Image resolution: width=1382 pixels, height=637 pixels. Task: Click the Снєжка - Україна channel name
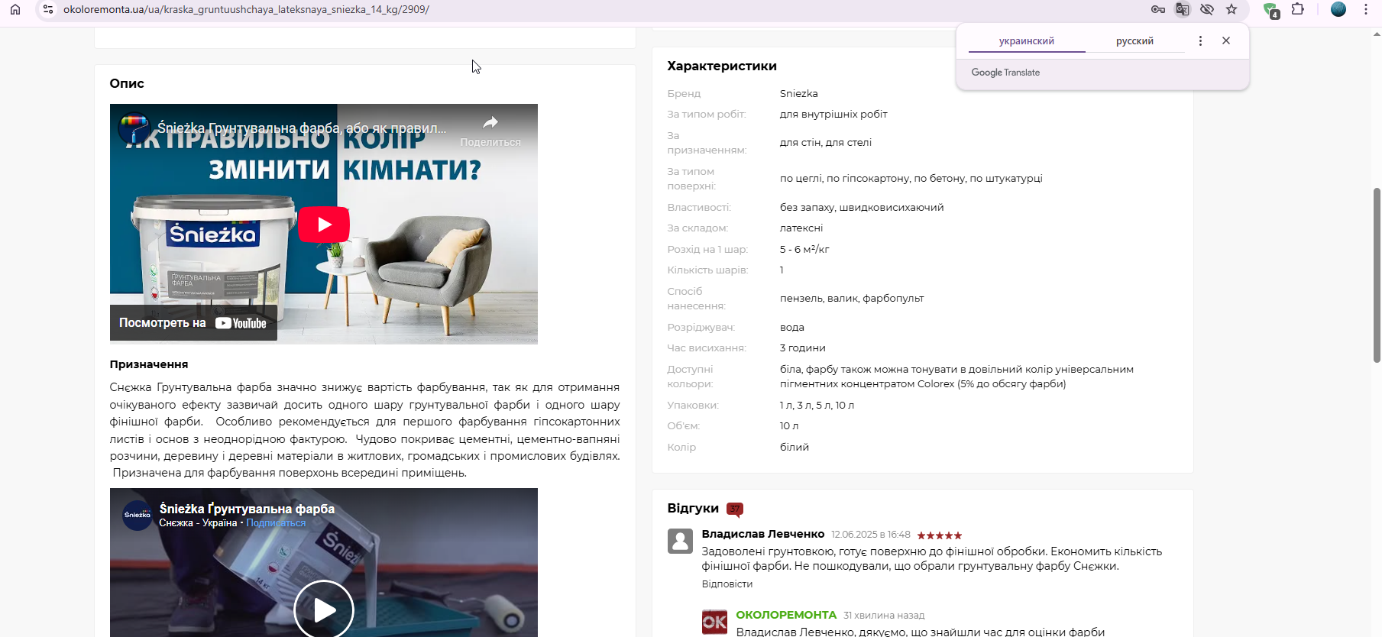pyautogui.click(x=198, y=523)
